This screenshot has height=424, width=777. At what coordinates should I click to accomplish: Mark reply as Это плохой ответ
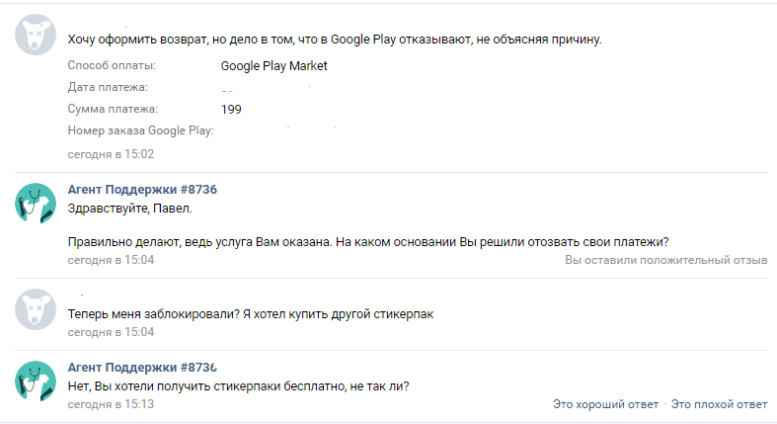point(719,404)
